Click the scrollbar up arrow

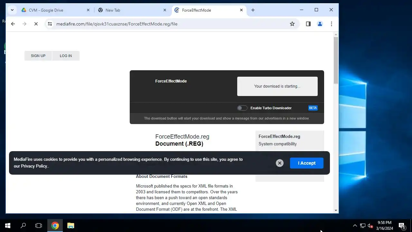(336, 34)
